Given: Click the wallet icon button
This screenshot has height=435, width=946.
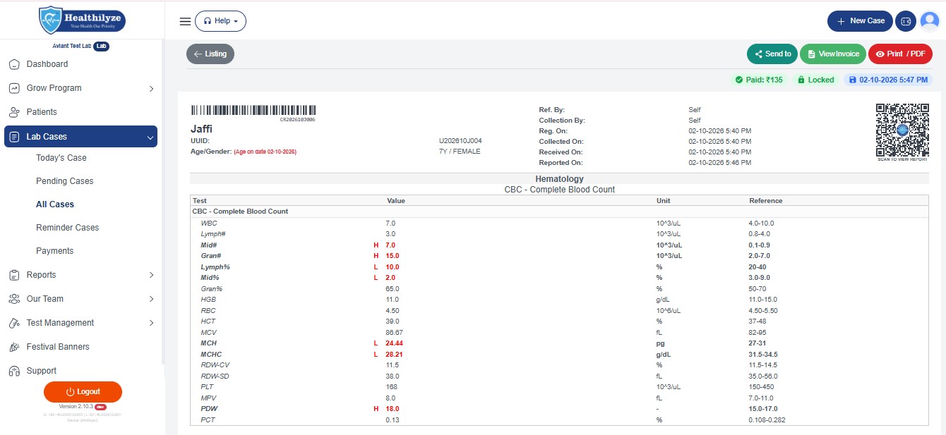Looking at the screenshot, I should [x=906, y=21].
